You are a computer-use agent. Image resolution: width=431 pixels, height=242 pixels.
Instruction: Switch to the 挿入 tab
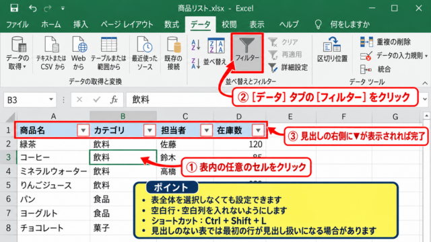[x=81, y=24]
